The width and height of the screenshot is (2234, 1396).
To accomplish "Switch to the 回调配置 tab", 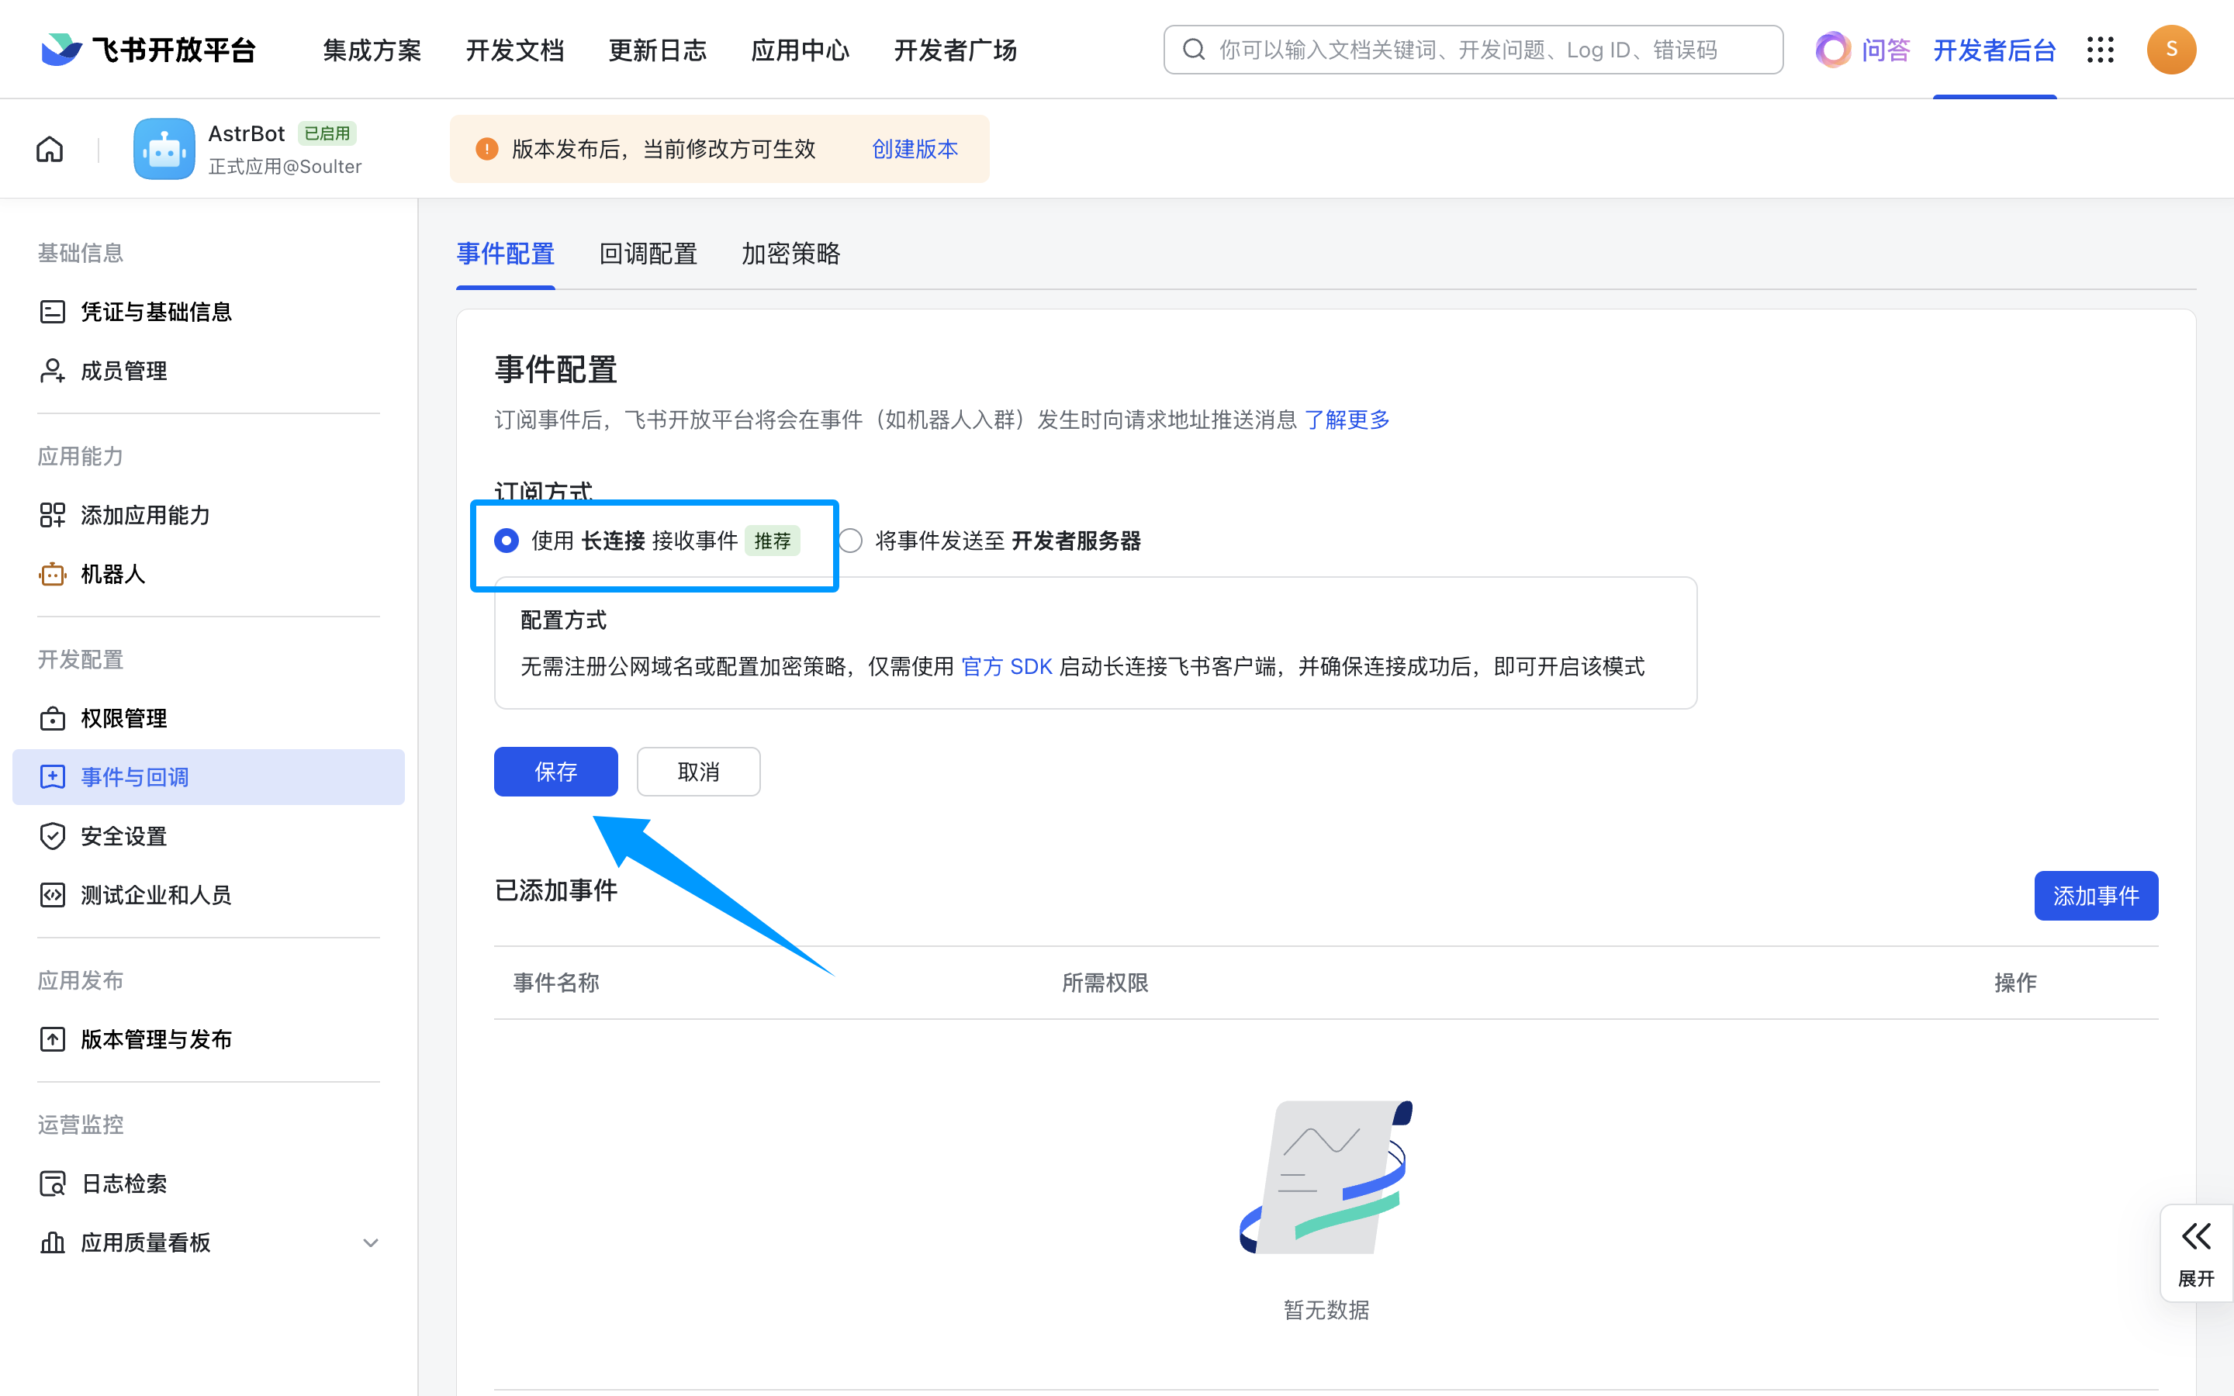I will point(648,254).
